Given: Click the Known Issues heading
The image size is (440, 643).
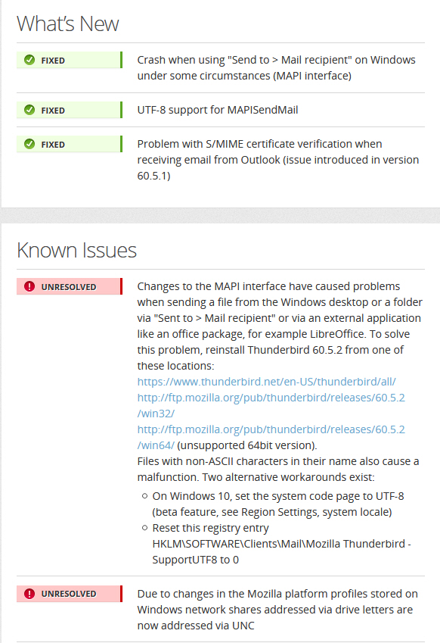Looking at the screenshot, I should coord(76,250).
